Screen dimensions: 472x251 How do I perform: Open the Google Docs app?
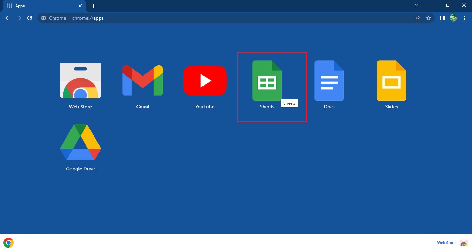[x=329, y=80]
